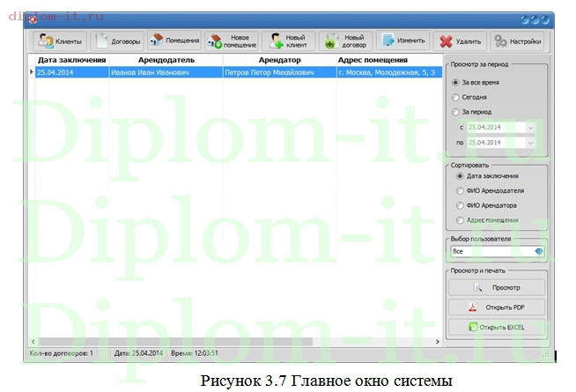
Task: Open the Договоры list
Action: pyautogui.click(x=117, y=41)
